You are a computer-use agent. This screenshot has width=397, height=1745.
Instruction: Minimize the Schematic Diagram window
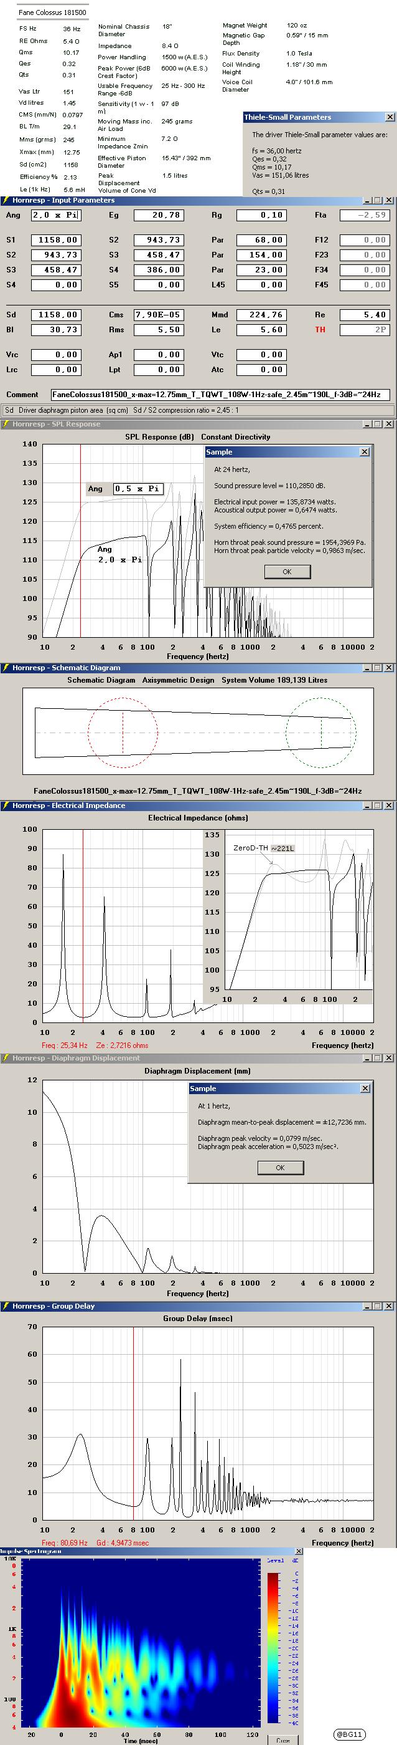pyautogui.click(x=368, y=668)
